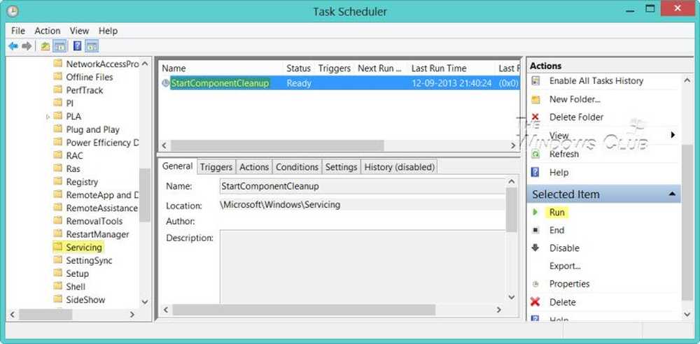
Task: Click the Disable down-arrow icon
Action: point(535,248)
